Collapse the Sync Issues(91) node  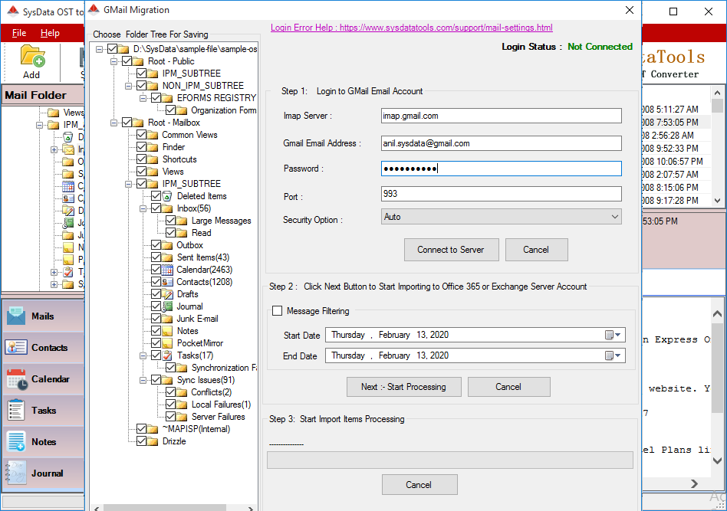click(143, 380)
